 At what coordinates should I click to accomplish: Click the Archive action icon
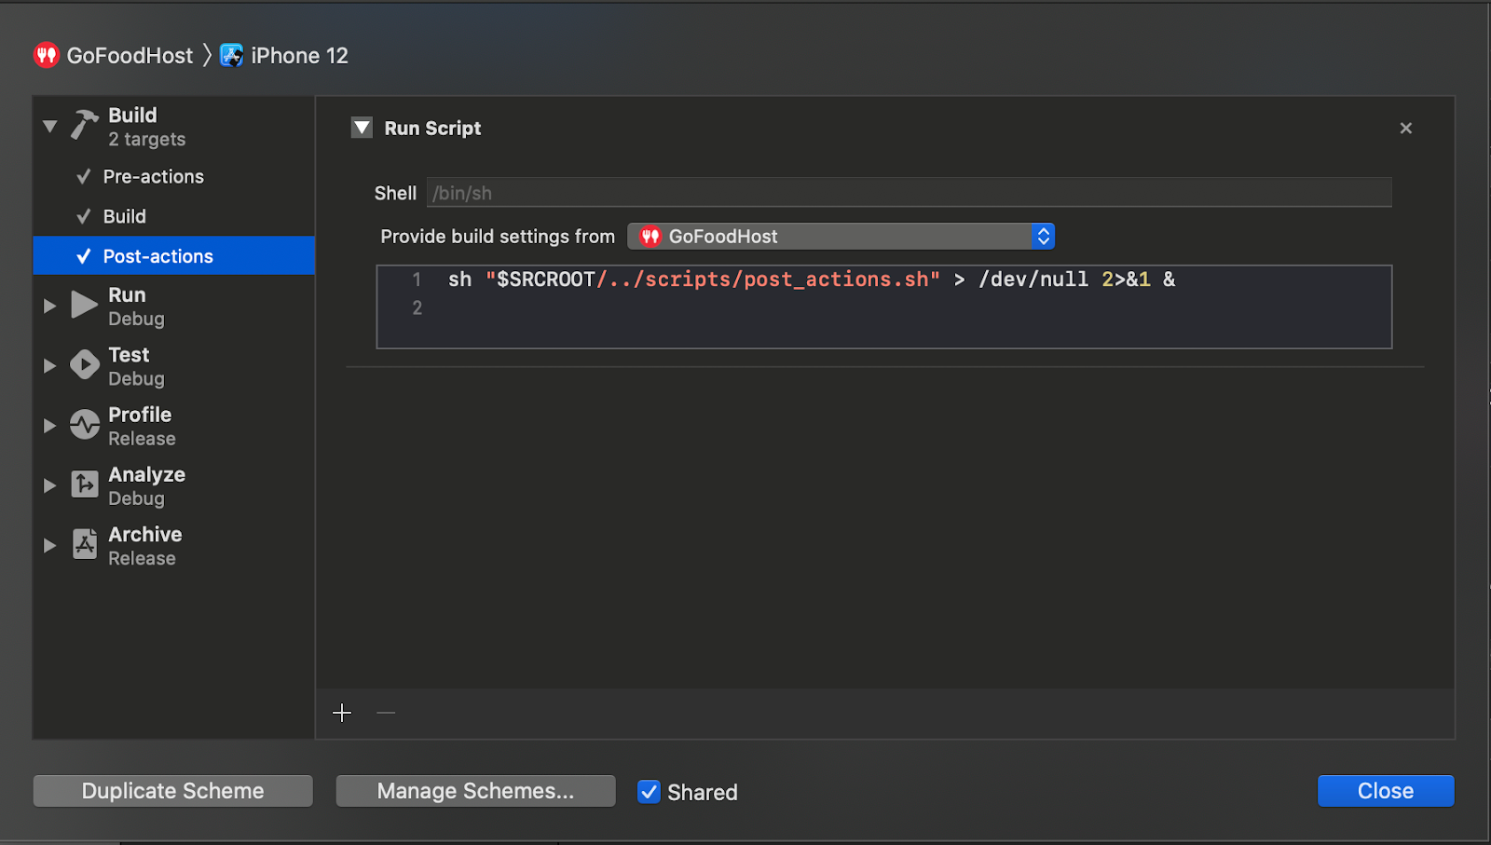coord(85,545)
